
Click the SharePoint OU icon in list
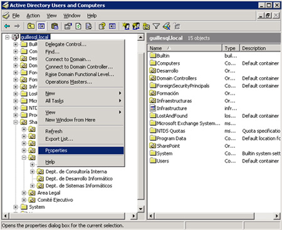coord(153,146)
